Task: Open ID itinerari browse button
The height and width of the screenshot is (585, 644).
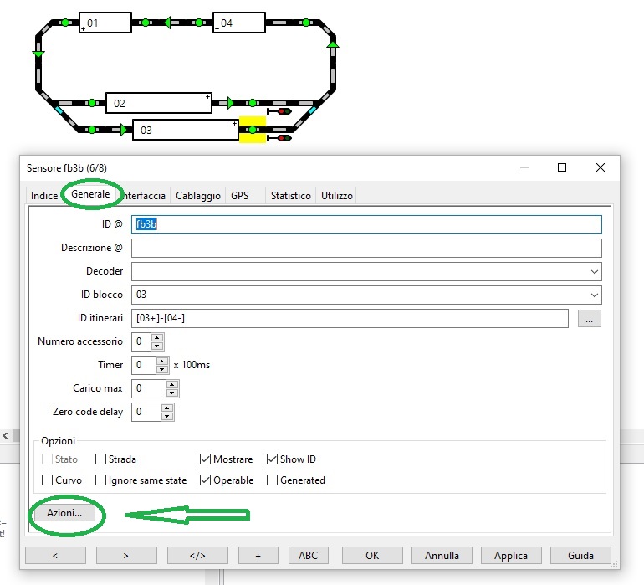Action: [x=589, y=319]
